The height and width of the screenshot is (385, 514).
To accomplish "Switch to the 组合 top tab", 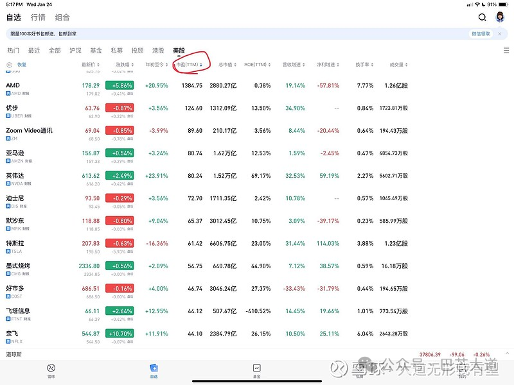I will point(62,17).
